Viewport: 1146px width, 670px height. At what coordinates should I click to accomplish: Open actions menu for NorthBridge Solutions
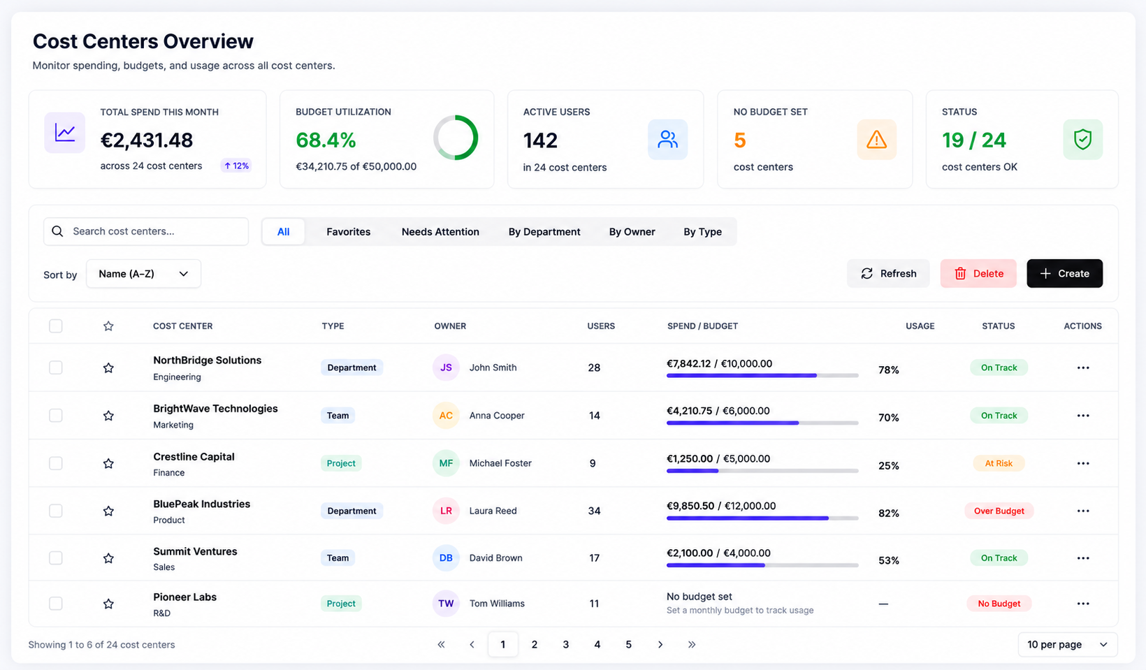pos(1083,367)
